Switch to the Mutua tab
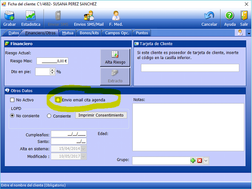Screen dimensions: 252x189 coord(67,33)
